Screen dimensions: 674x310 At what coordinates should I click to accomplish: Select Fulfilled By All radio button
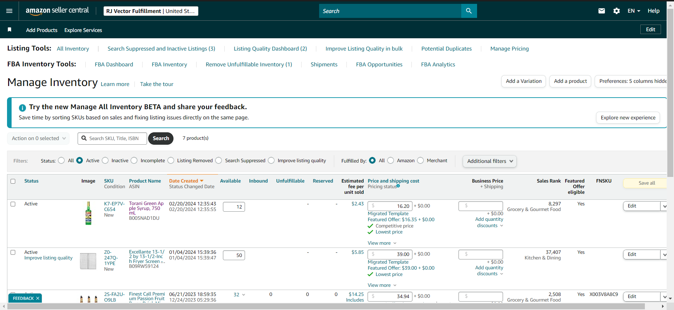[372, 160]
